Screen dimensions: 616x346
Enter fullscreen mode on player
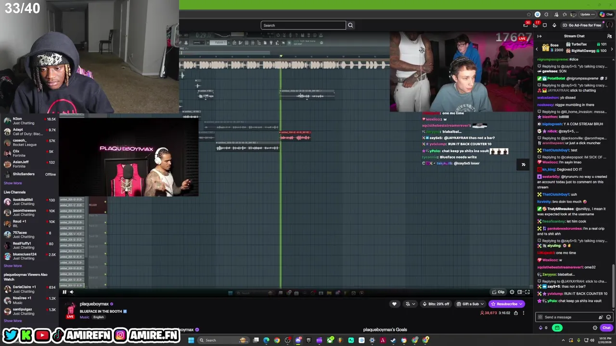pos(527,292)
